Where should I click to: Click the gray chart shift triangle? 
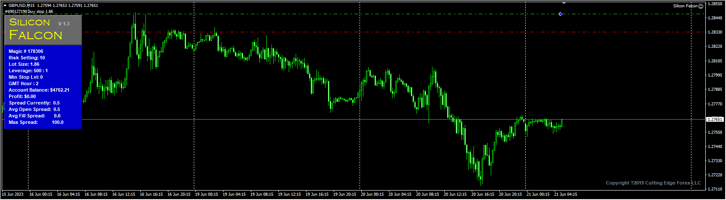(x=564, y=3)
